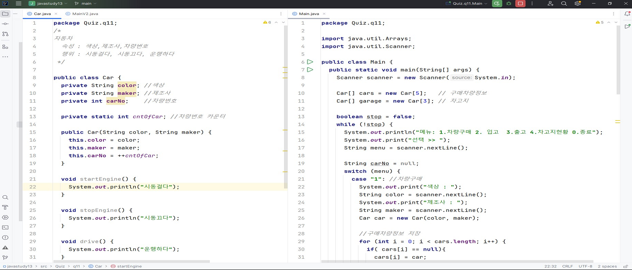Viewport: 632px width, 270px height.
Task: Go to previous highlighted error in Car.java
Action: tap(276, 23)
